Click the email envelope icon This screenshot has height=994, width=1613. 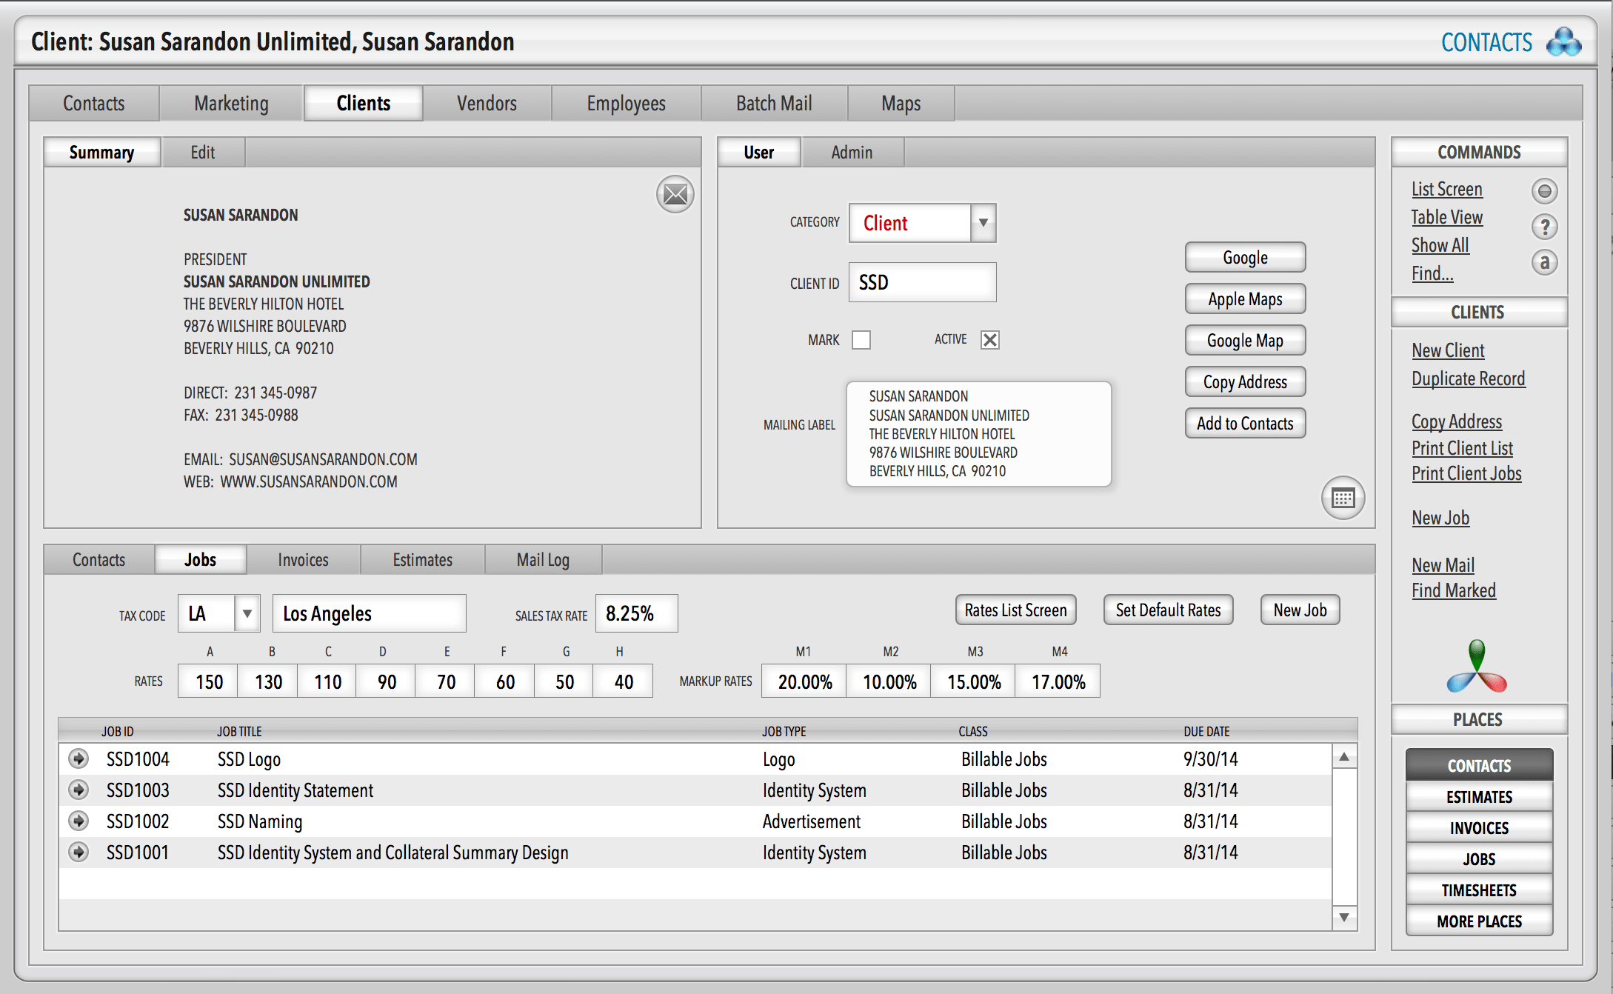(675, 193)
